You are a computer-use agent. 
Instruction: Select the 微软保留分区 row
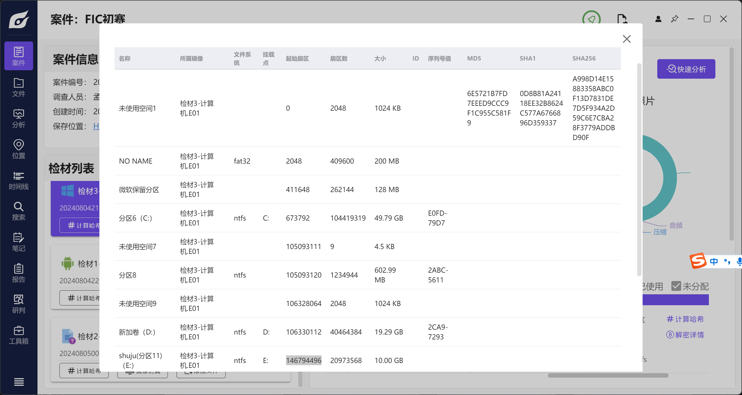coord(367,190)
